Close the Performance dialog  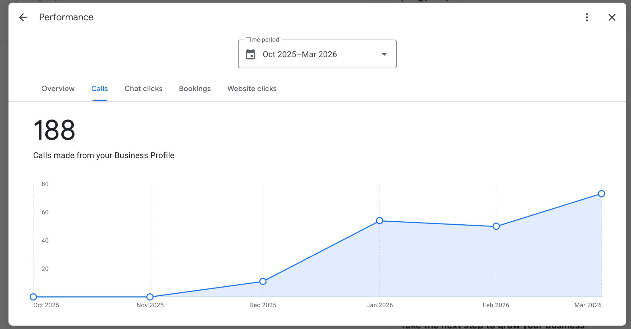point(612,17)
